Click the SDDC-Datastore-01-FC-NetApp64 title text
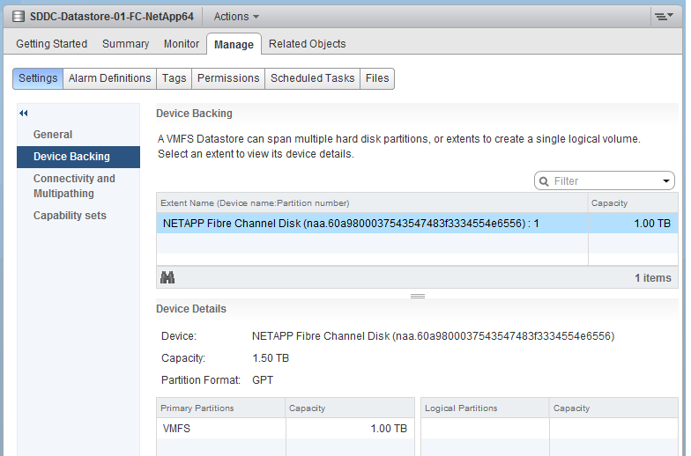 [x=111, y=17]
